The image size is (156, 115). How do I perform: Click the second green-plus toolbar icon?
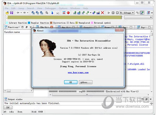pyautogui.click(x=79, y=13)
